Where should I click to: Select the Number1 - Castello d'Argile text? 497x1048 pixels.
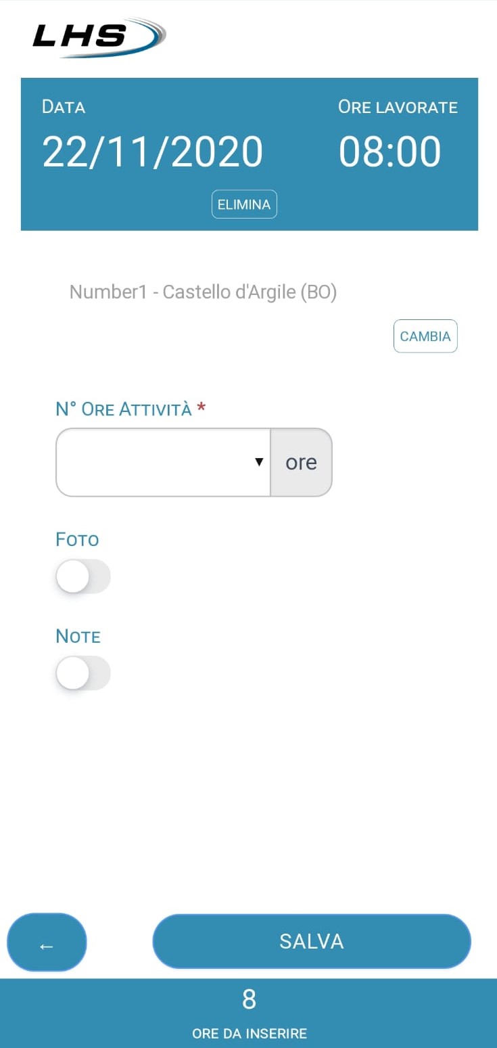(203, 292)
